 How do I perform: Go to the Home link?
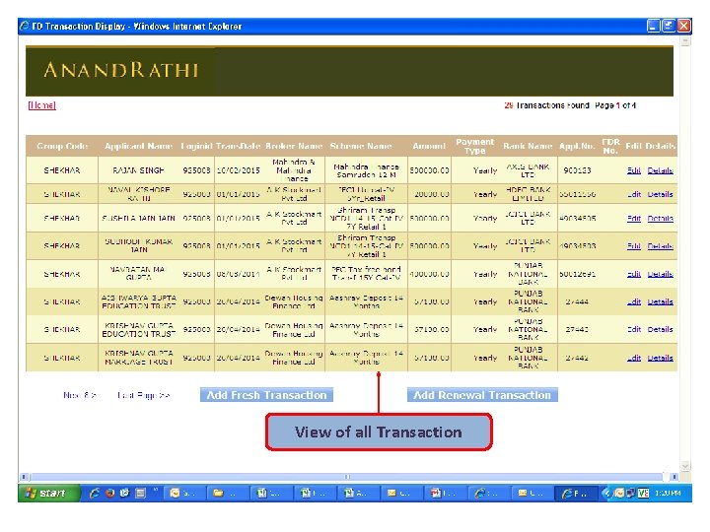pyautogui.click(x=41, y=105)
